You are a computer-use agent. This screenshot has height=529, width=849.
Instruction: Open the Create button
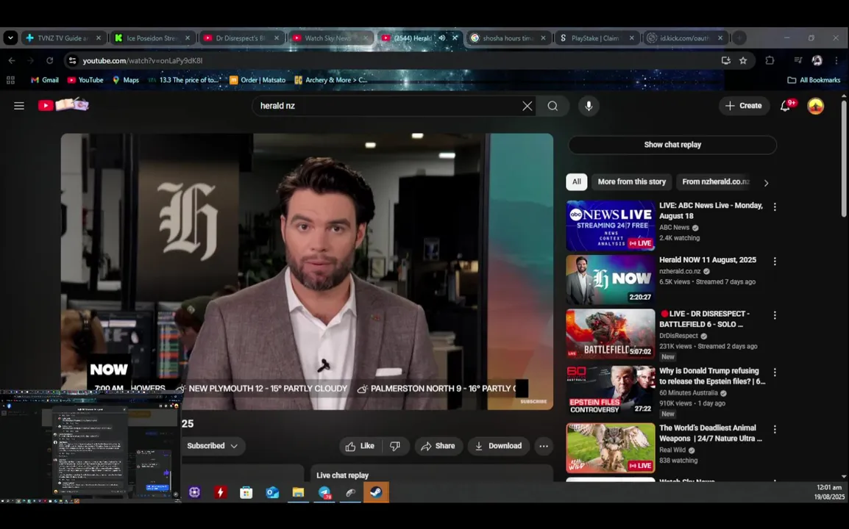coord(743,106)
